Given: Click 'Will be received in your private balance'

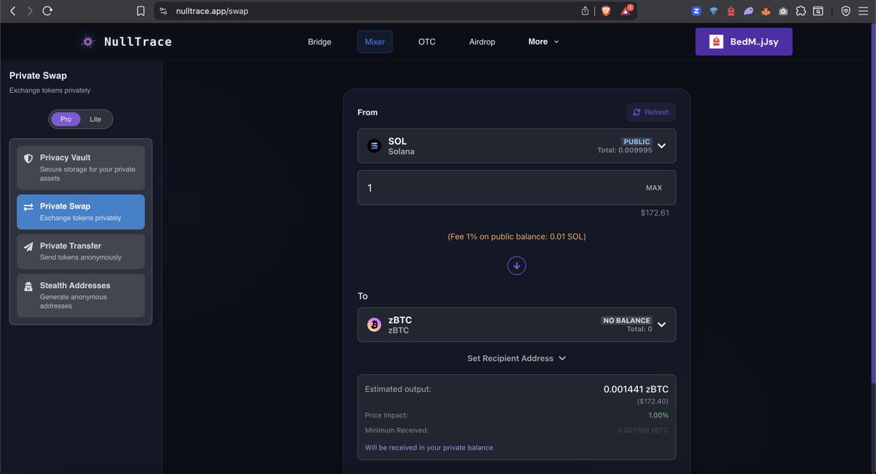Looking at the screenshot, I should coord(429,447).
